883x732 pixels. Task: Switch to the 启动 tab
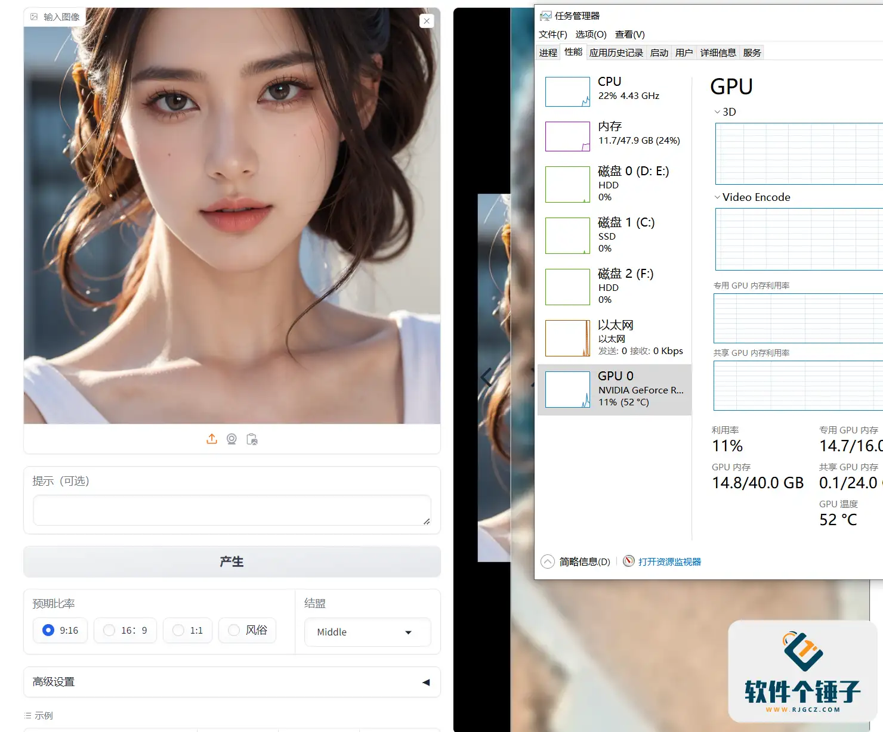[x=659, y=52]
